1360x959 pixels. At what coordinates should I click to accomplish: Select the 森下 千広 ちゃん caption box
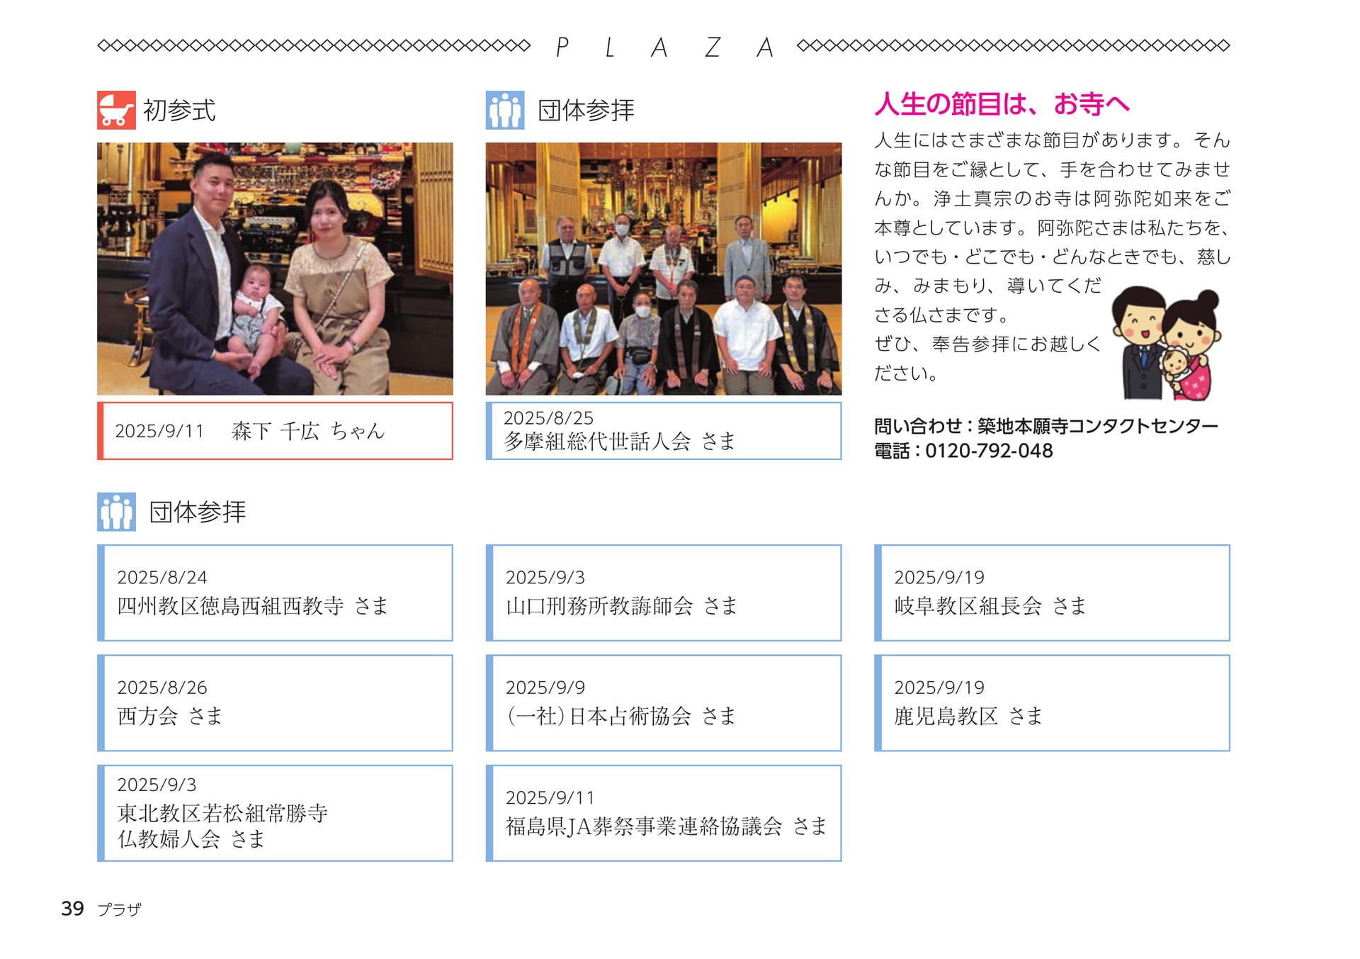coord(275,431)
